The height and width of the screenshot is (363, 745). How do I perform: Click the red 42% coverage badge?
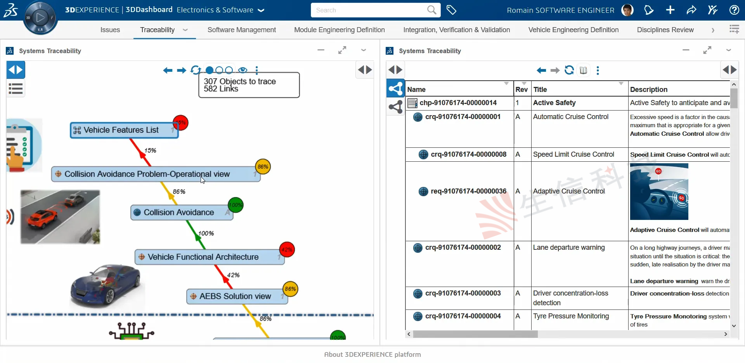coord(287,249)
